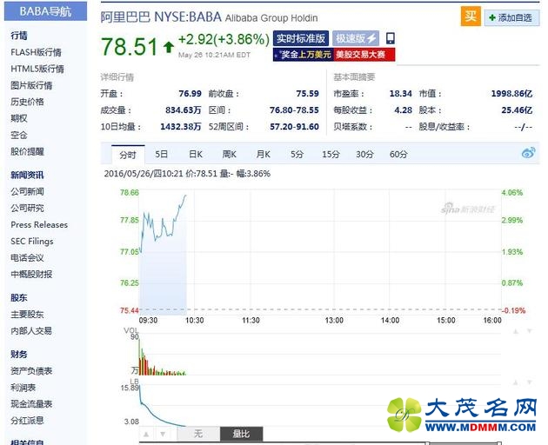This screenshot has width=548, height=445.
Task: Open 公司研究 company research
Action: pyautogui.click(x=27, y=209)
